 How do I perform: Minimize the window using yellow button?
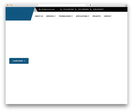pos(10,5)
